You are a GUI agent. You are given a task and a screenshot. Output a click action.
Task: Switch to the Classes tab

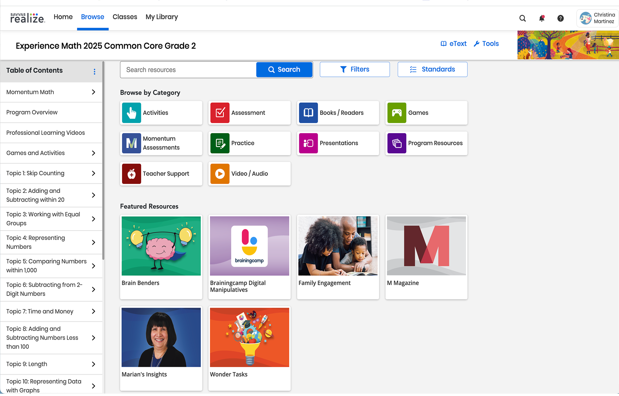tap(125, 17)
